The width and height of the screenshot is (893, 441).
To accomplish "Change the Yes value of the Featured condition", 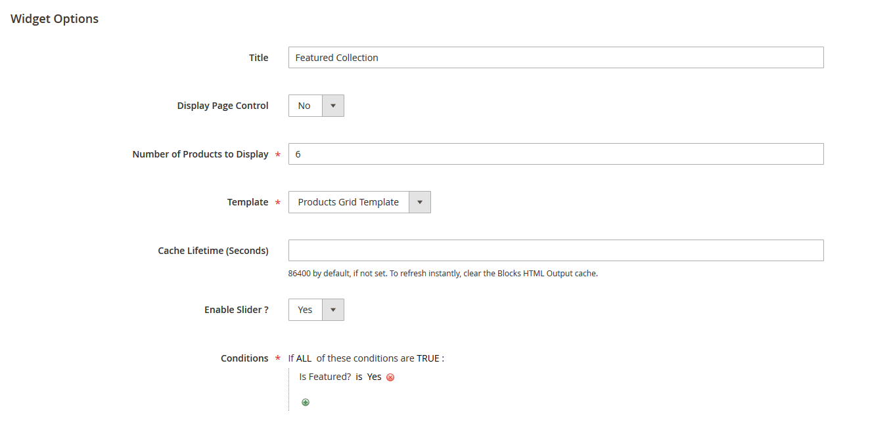I will point(375,377).
